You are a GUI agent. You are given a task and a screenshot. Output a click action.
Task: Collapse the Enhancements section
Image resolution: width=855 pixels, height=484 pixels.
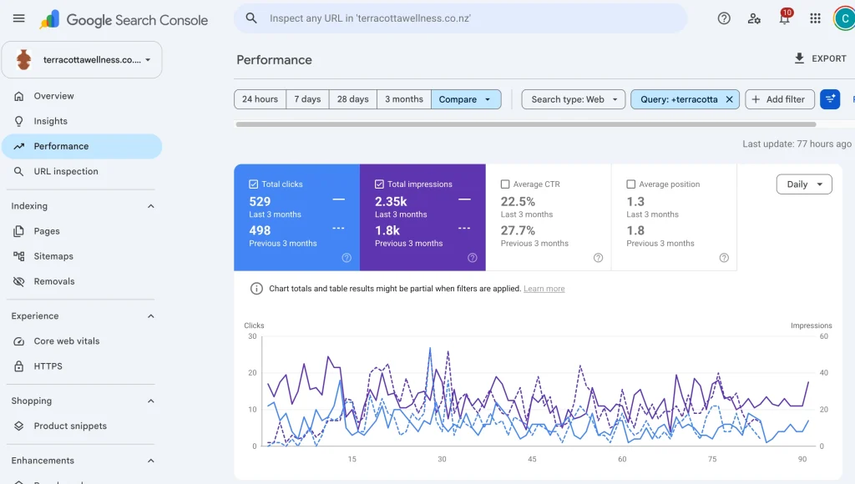[151, 461]
